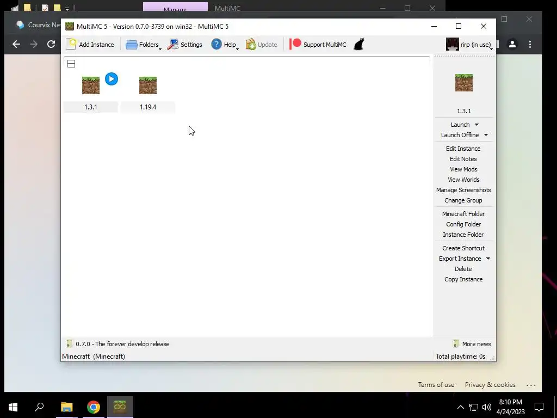Reload the browser page
Viewport: 557px width, 418px height.
point(51,44)
